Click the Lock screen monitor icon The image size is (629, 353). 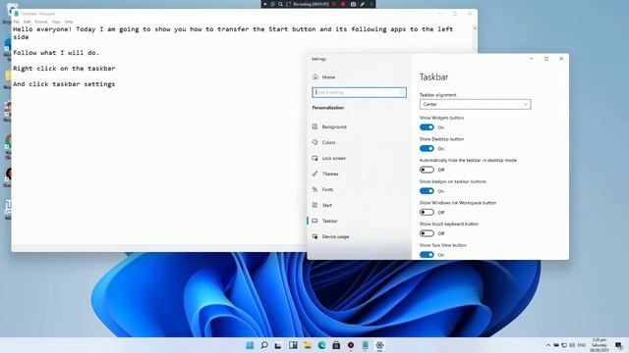(314, 158)
